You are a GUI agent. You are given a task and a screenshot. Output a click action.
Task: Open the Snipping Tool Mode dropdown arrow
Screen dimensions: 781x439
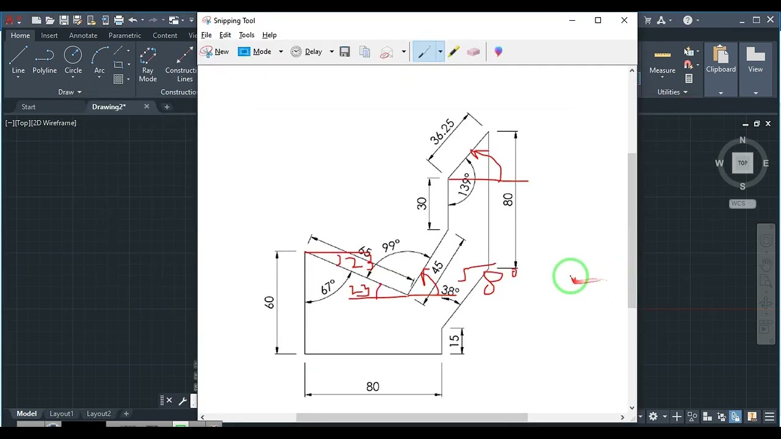[x=281, y=52]
